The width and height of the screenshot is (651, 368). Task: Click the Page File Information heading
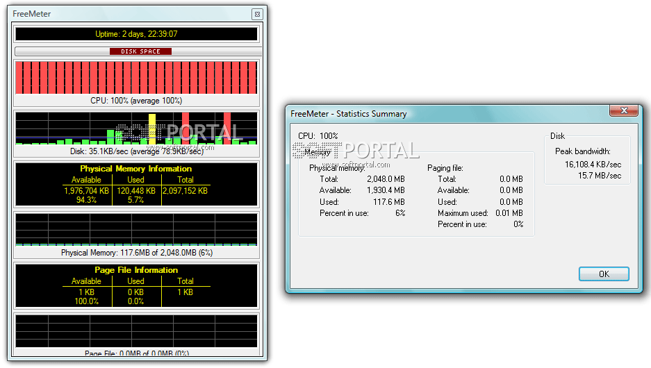136,270
